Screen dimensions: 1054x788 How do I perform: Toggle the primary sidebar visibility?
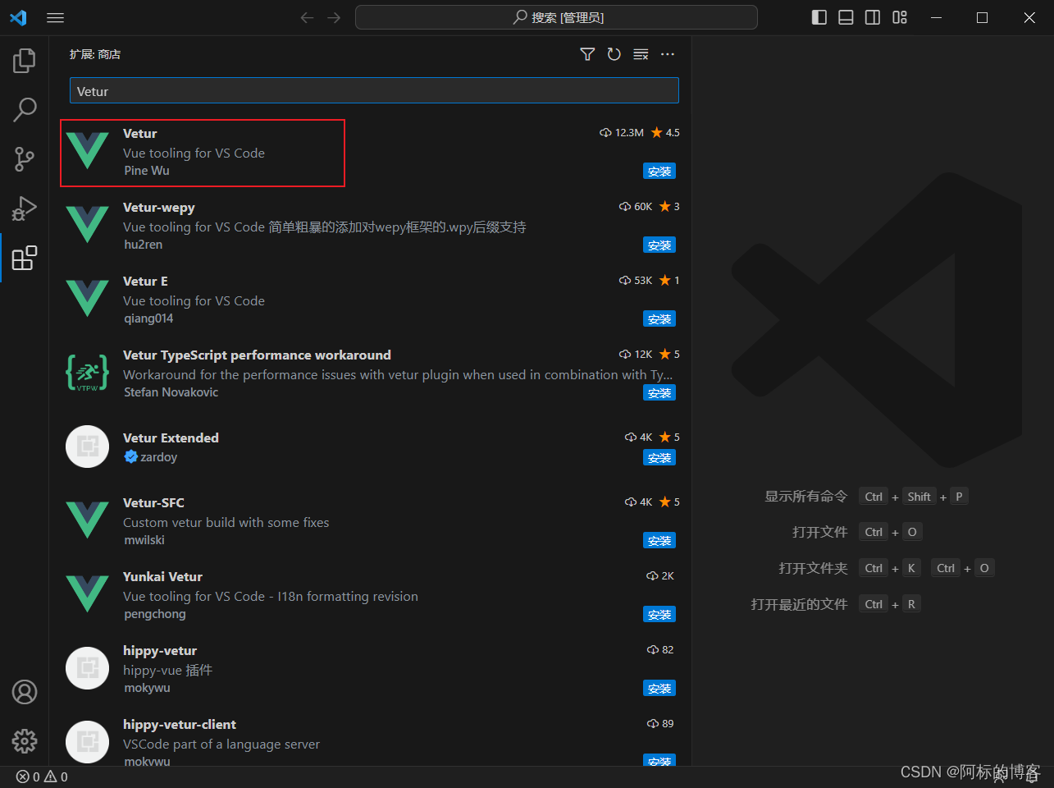click(x=819, y=16)
